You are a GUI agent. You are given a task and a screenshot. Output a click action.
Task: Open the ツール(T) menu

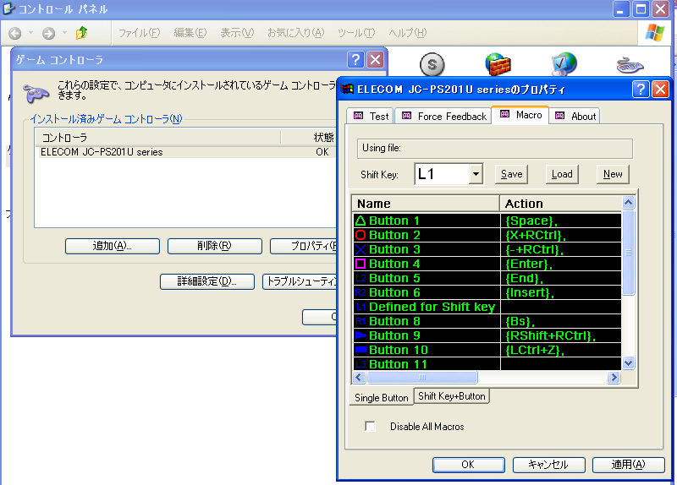click(x=356, y=33)
